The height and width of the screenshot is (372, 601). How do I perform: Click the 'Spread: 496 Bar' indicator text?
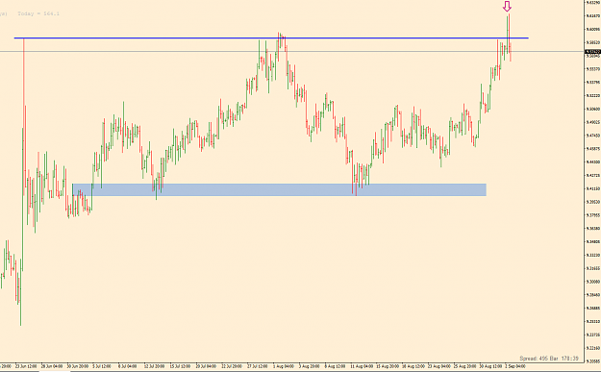point(538,359)
